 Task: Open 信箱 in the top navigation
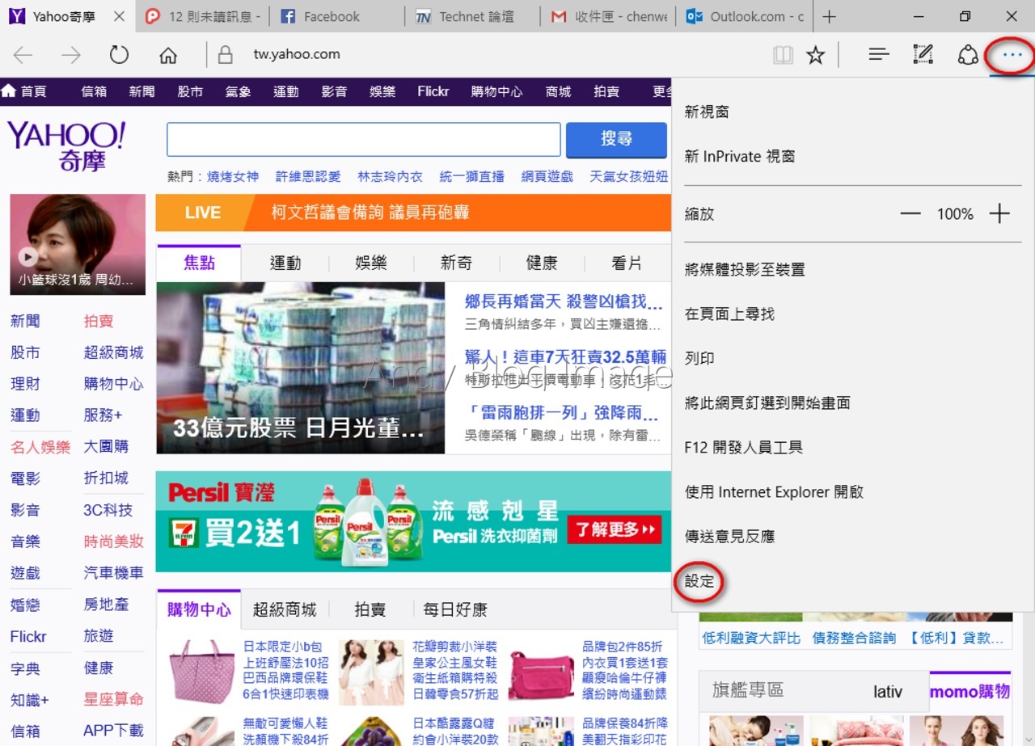pos(94,91)
